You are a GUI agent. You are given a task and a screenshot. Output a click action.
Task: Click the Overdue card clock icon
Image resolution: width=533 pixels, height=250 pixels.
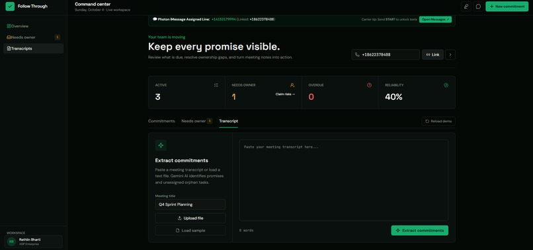pos(369,85)
